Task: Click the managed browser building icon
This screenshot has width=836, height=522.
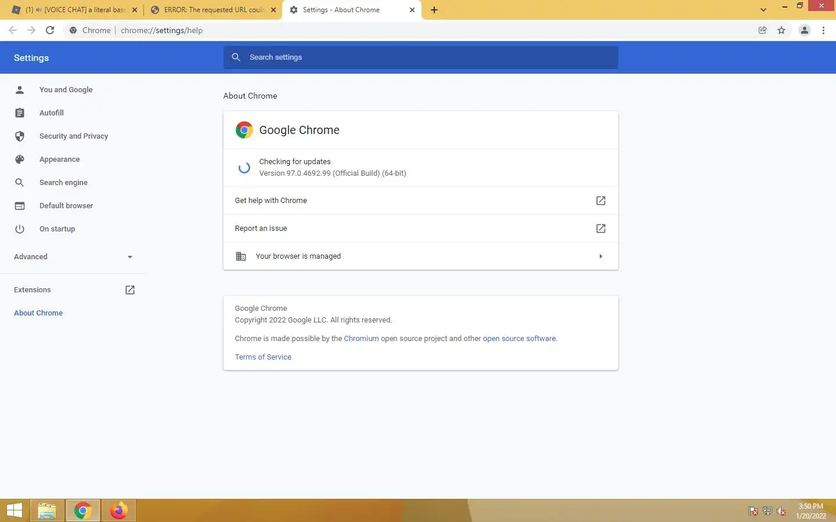Action: click(x=240, y=256)
